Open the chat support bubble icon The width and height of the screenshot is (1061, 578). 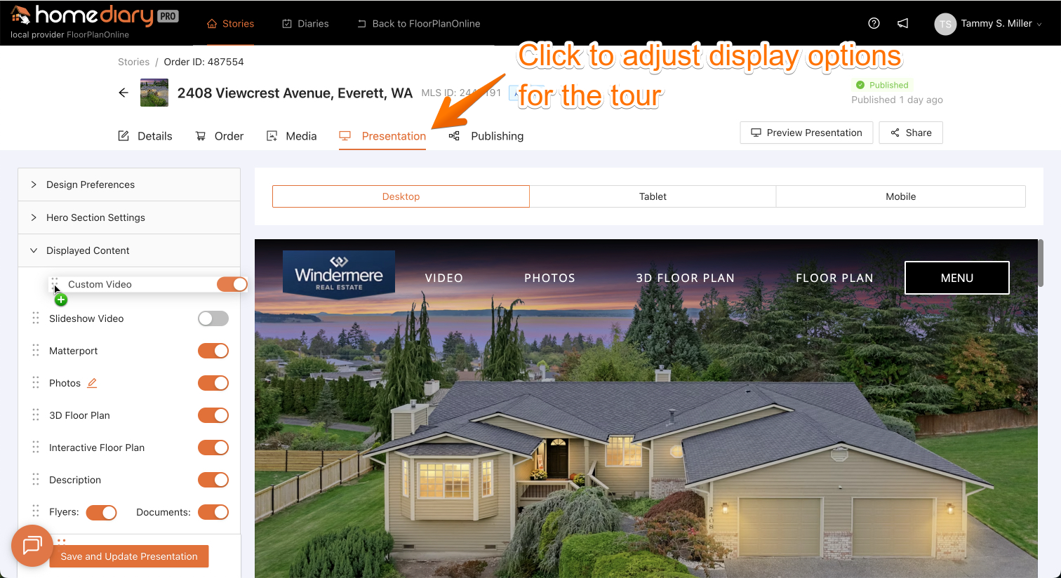point(32,545)
